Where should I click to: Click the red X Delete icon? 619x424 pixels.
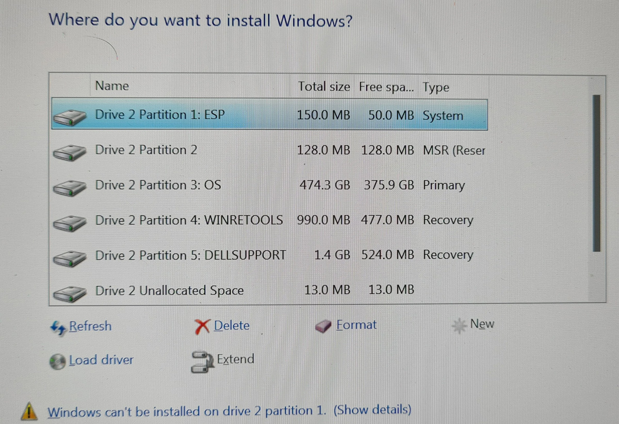[x=204, y=325]
